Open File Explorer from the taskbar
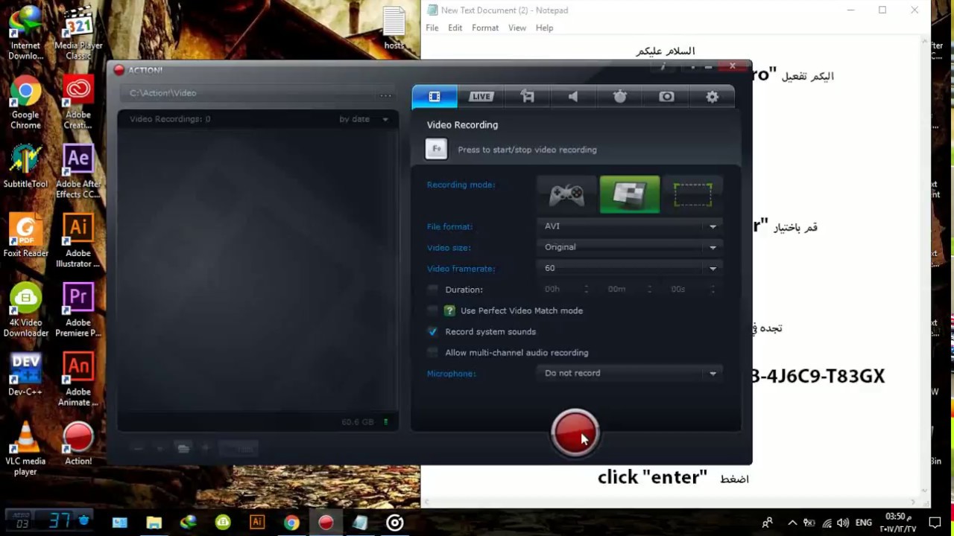Image resolution: width=954 pixels, height=536 pixels. point(154,523)
